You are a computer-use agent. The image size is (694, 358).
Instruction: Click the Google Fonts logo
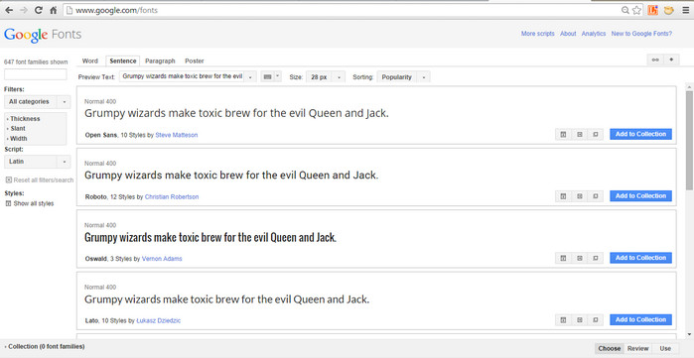point(43,35)
